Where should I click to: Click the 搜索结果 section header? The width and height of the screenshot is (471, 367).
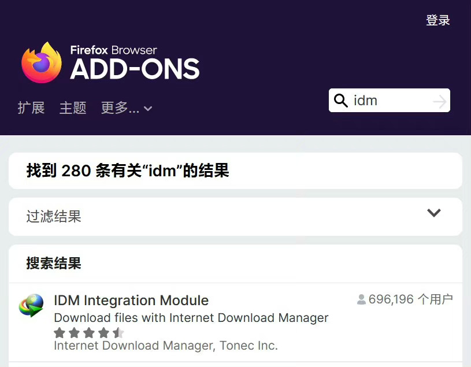[x=54, y=264]
